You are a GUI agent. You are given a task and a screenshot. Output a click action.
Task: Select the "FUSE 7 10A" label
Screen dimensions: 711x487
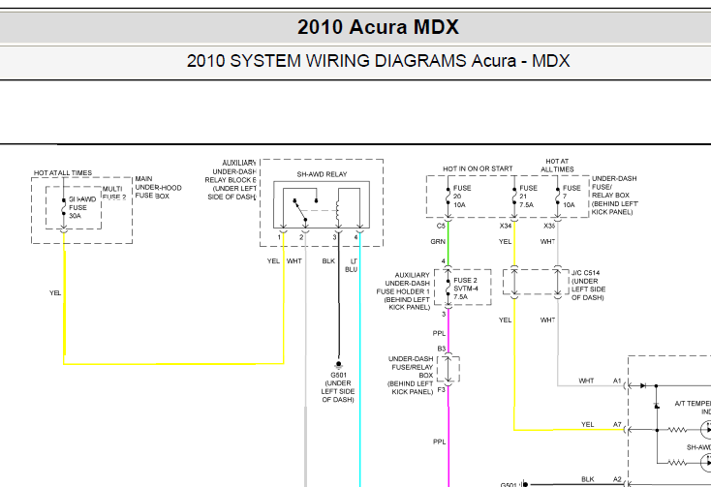572,197
